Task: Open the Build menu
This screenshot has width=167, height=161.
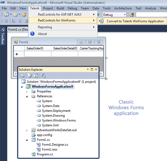Action: coord(60,8)
